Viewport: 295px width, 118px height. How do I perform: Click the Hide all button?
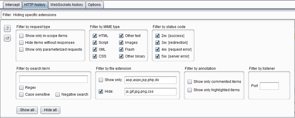[x=50, y=110]
